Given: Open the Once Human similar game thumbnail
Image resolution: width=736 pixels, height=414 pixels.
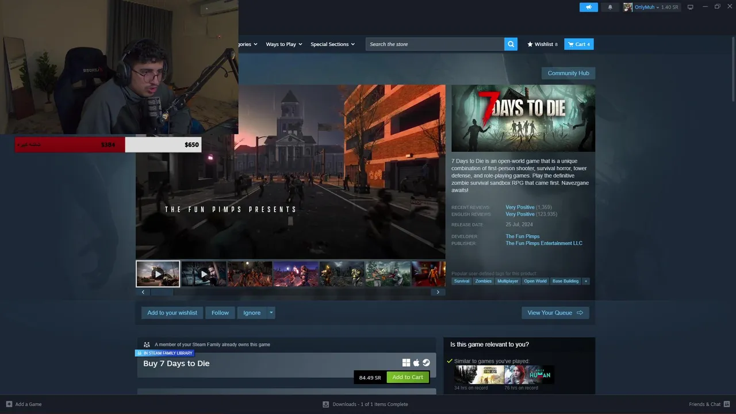Looking at the screenshot, I should click(529, 375).
